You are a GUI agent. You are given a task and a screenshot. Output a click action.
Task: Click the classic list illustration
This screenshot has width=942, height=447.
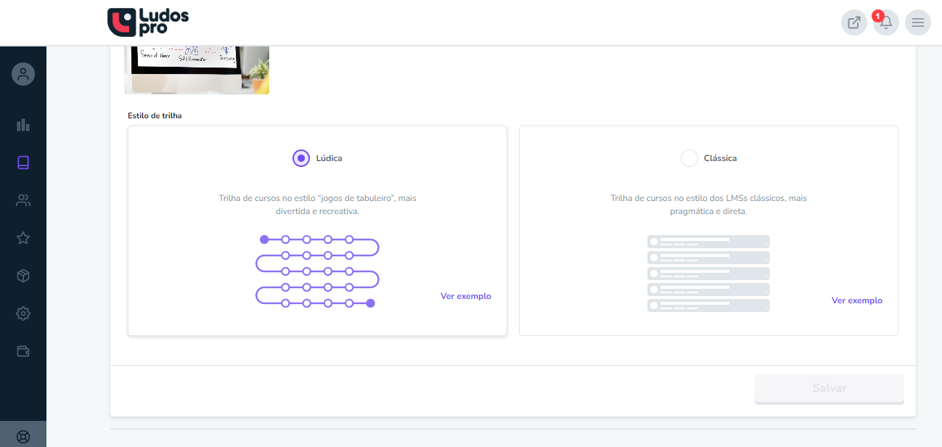tap(708, 274)
